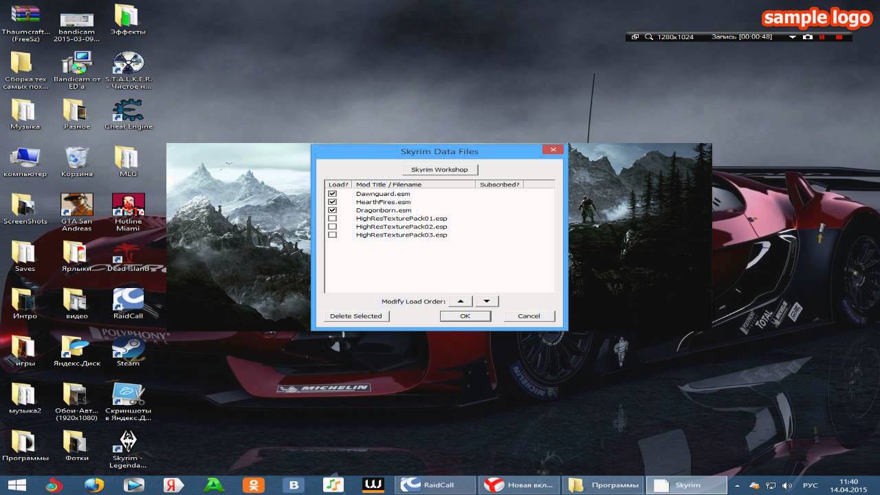Viewport: 880px width, 495px height.
Task: Click the Load? column header
Action: click(338, 184)
